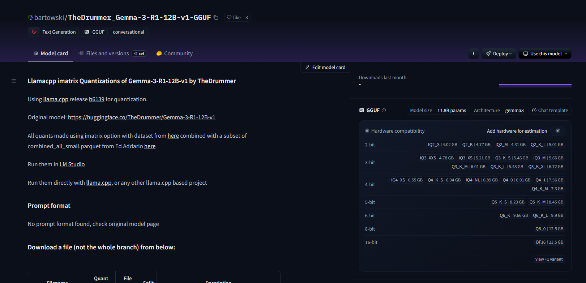
Task: Select the BF16 23.5 GB quant
Action: coord(550,242)
